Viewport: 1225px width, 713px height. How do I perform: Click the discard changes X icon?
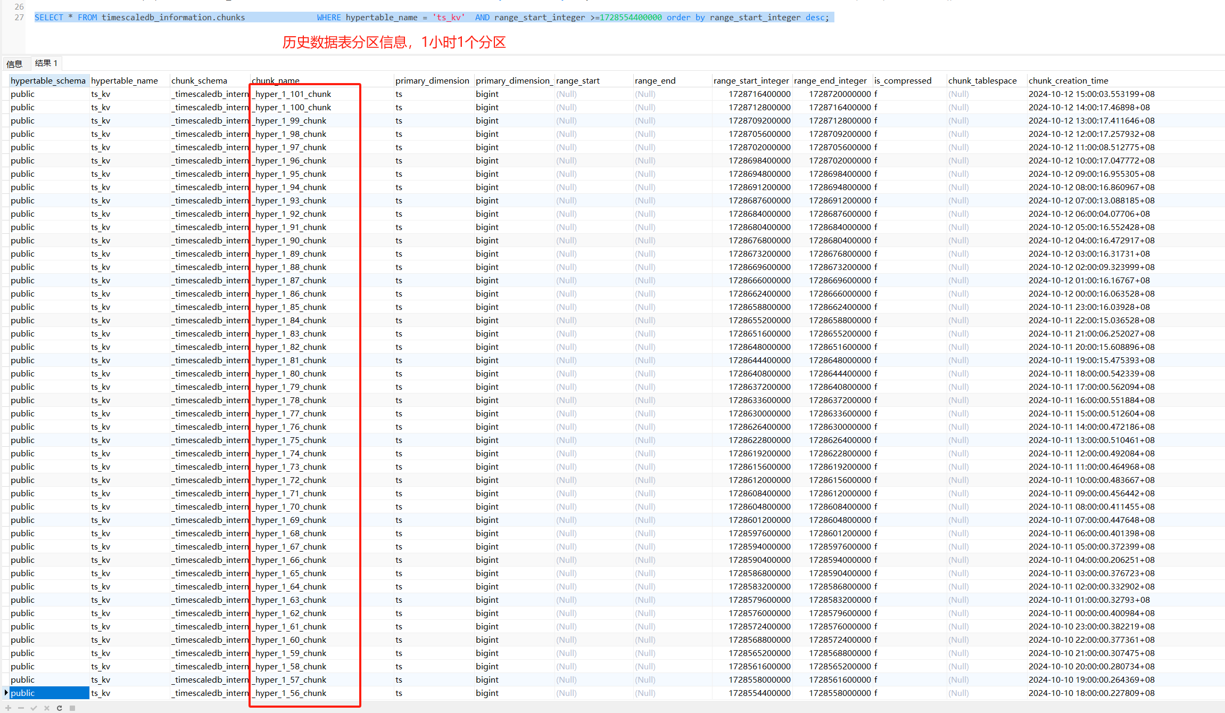47,708
